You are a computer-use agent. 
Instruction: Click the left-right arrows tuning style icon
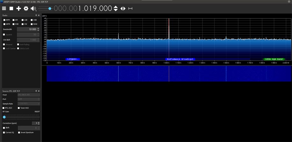[123, 9]
